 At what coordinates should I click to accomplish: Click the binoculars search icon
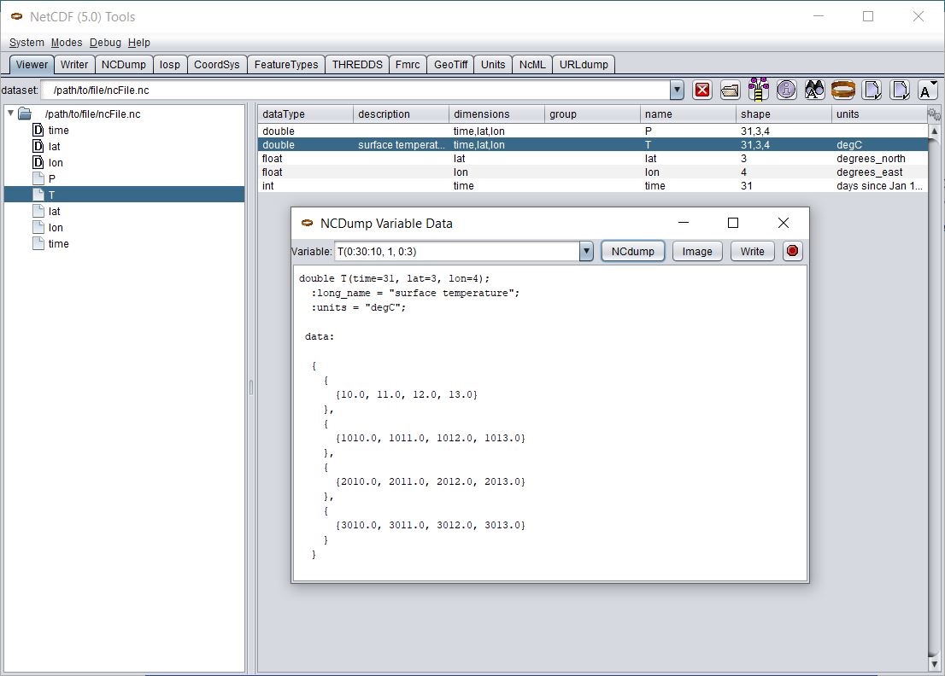(814, 90)
